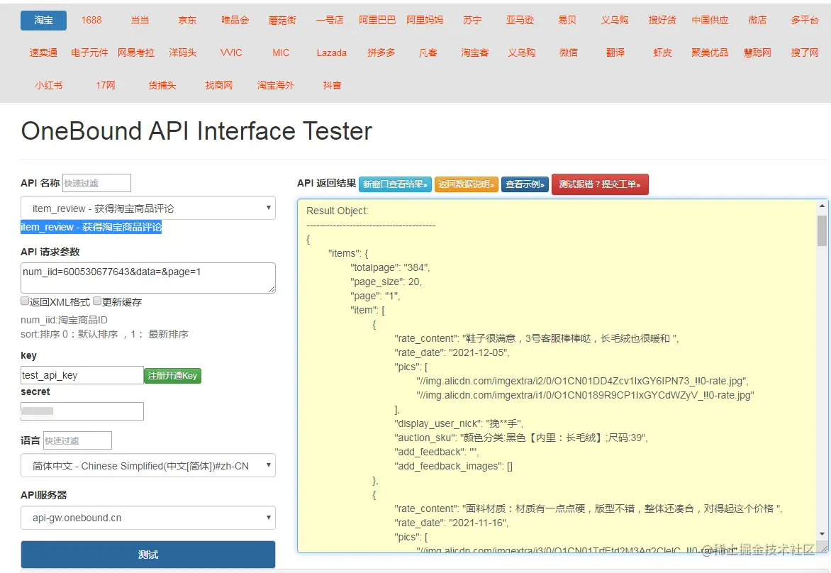Open the VVIC tab
The height and width of the screenshot is (573, 831).
point(231,52)
